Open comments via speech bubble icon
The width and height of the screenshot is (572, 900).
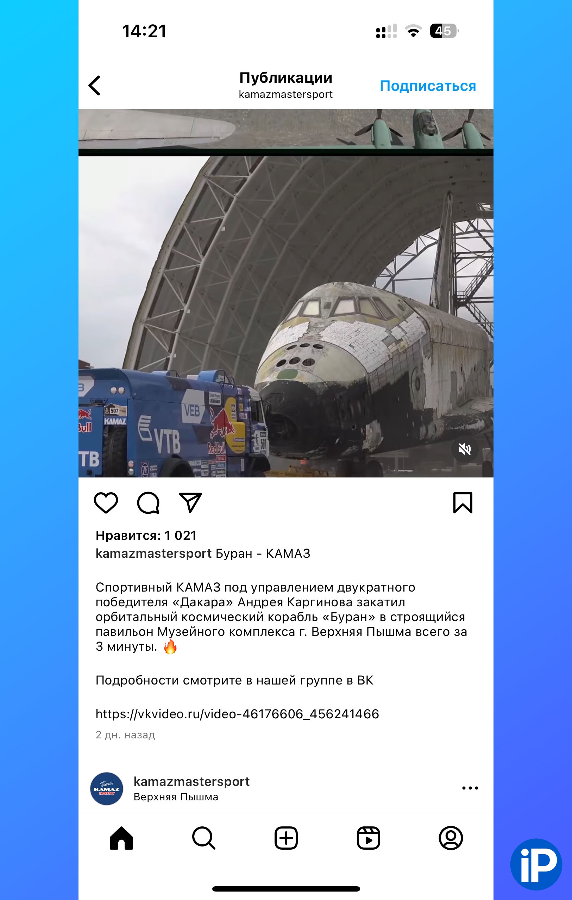pos(148,503)
